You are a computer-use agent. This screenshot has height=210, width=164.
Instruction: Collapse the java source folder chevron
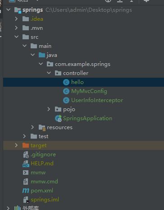pos(32,55)
